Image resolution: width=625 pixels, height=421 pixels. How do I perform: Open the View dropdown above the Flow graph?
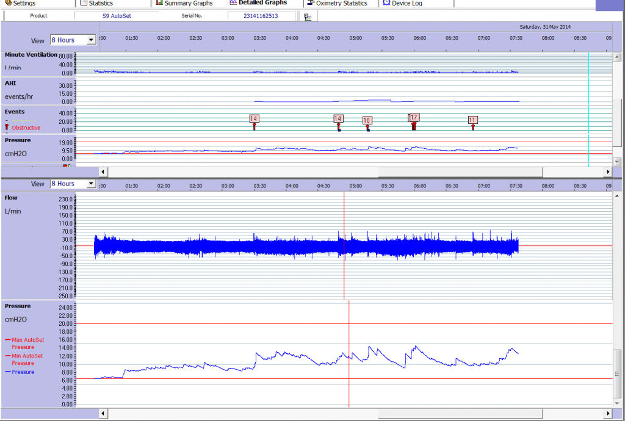click(92, 184)
